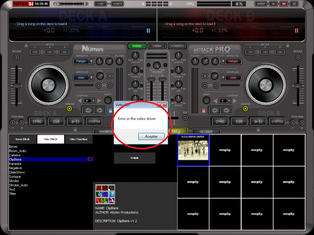Screen dimensions: 314x235
Task: Trigger Deck B hot cue 1
Action: click(x=250, y=52)
